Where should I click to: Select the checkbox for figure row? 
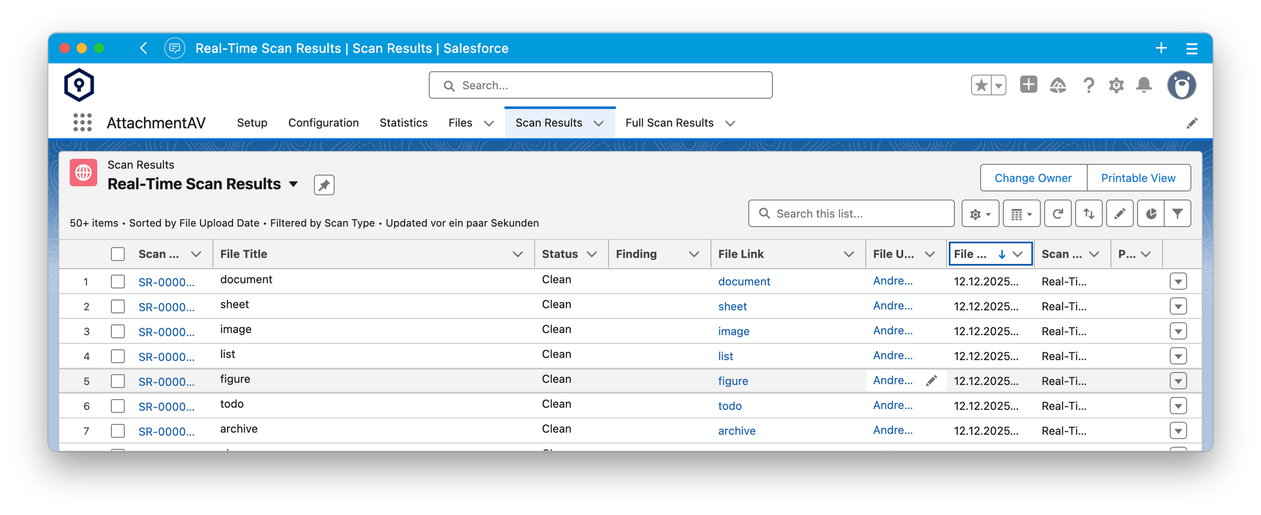click(x=118, y=381)
